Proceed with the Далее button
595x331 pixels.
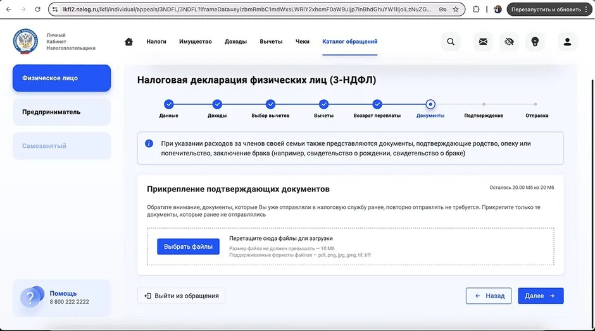pyautogui.click(x=541, y=296)
